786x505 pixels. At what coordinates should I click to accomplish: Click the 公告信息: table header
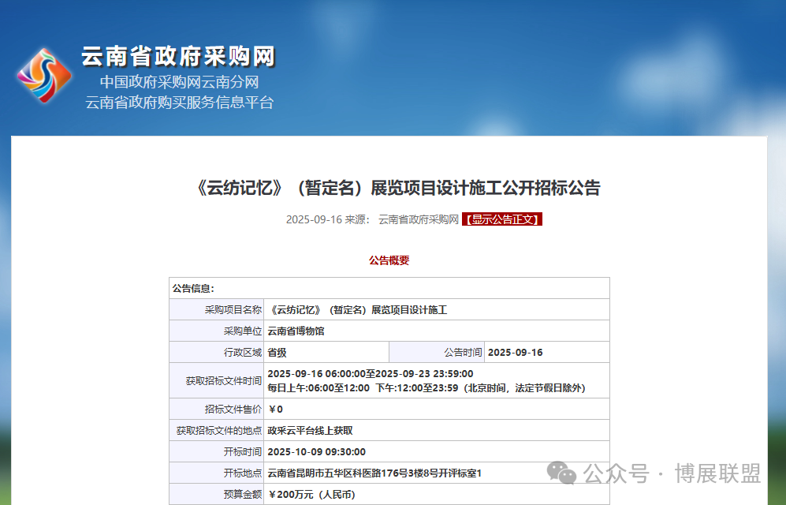click(389, 288)
